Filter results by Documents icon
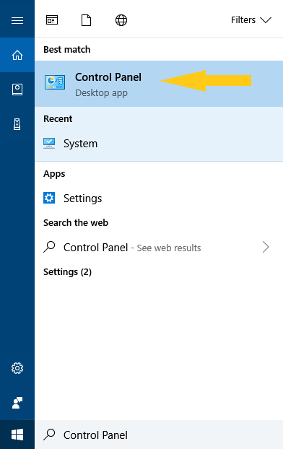Viewport: 283px width, 449px height. 86,20
